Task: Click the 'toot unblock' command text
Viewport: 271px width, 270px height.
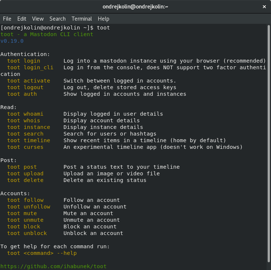Action: [x=27, y=233]
